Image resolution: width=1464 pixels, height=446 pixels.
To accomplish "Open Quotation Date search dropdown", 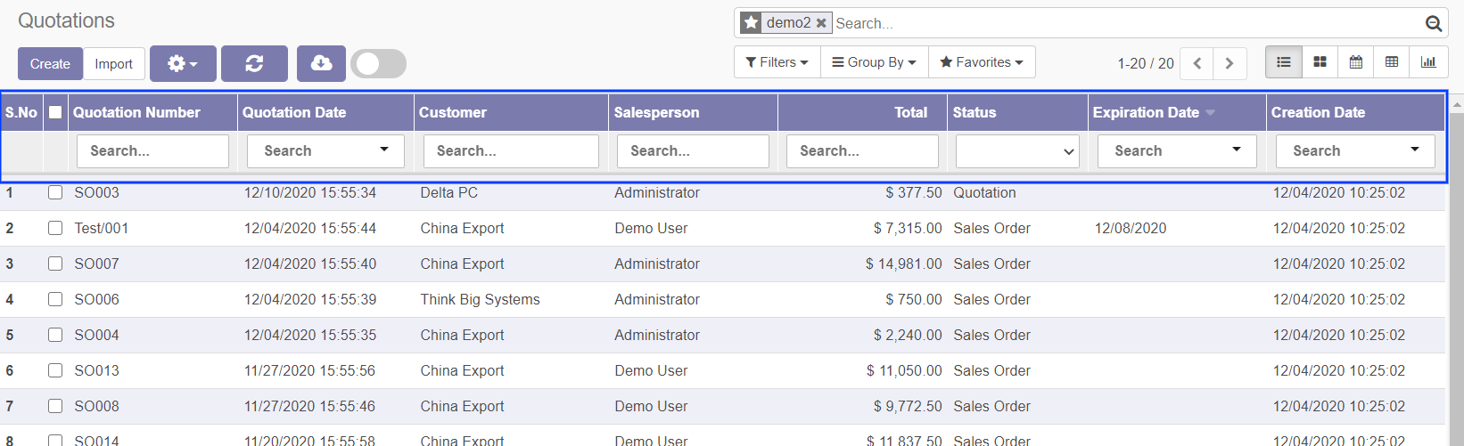I will coord(325,151).
